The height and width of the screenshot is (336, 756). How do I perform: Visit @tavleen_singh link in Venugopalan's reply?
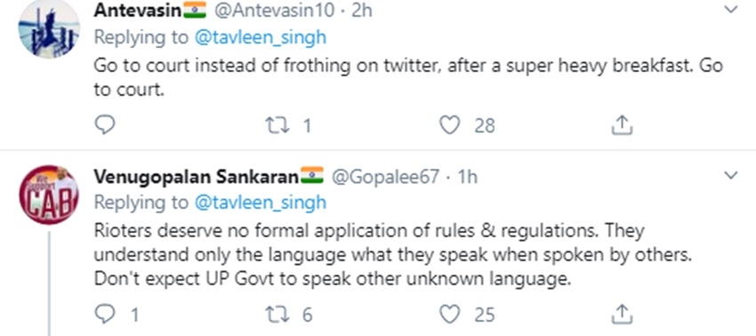pyautogui.click(x=261, y=203)
